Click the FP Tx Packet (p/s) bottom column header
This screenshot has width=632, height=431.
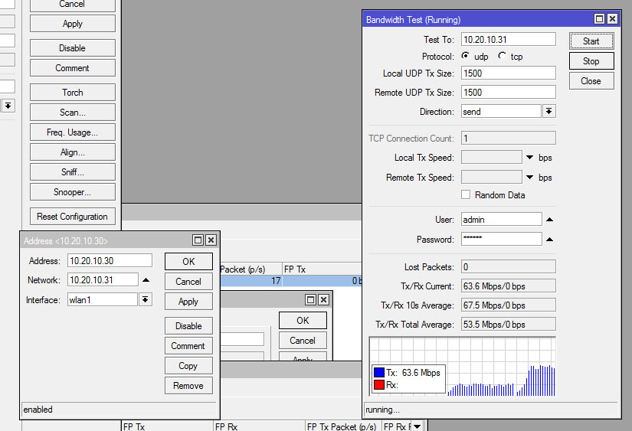coord(342,426)
